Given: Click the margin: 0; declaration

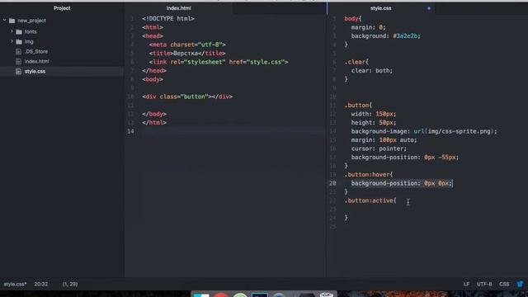Looking at the screenshot, I should [x=369, y=27].
